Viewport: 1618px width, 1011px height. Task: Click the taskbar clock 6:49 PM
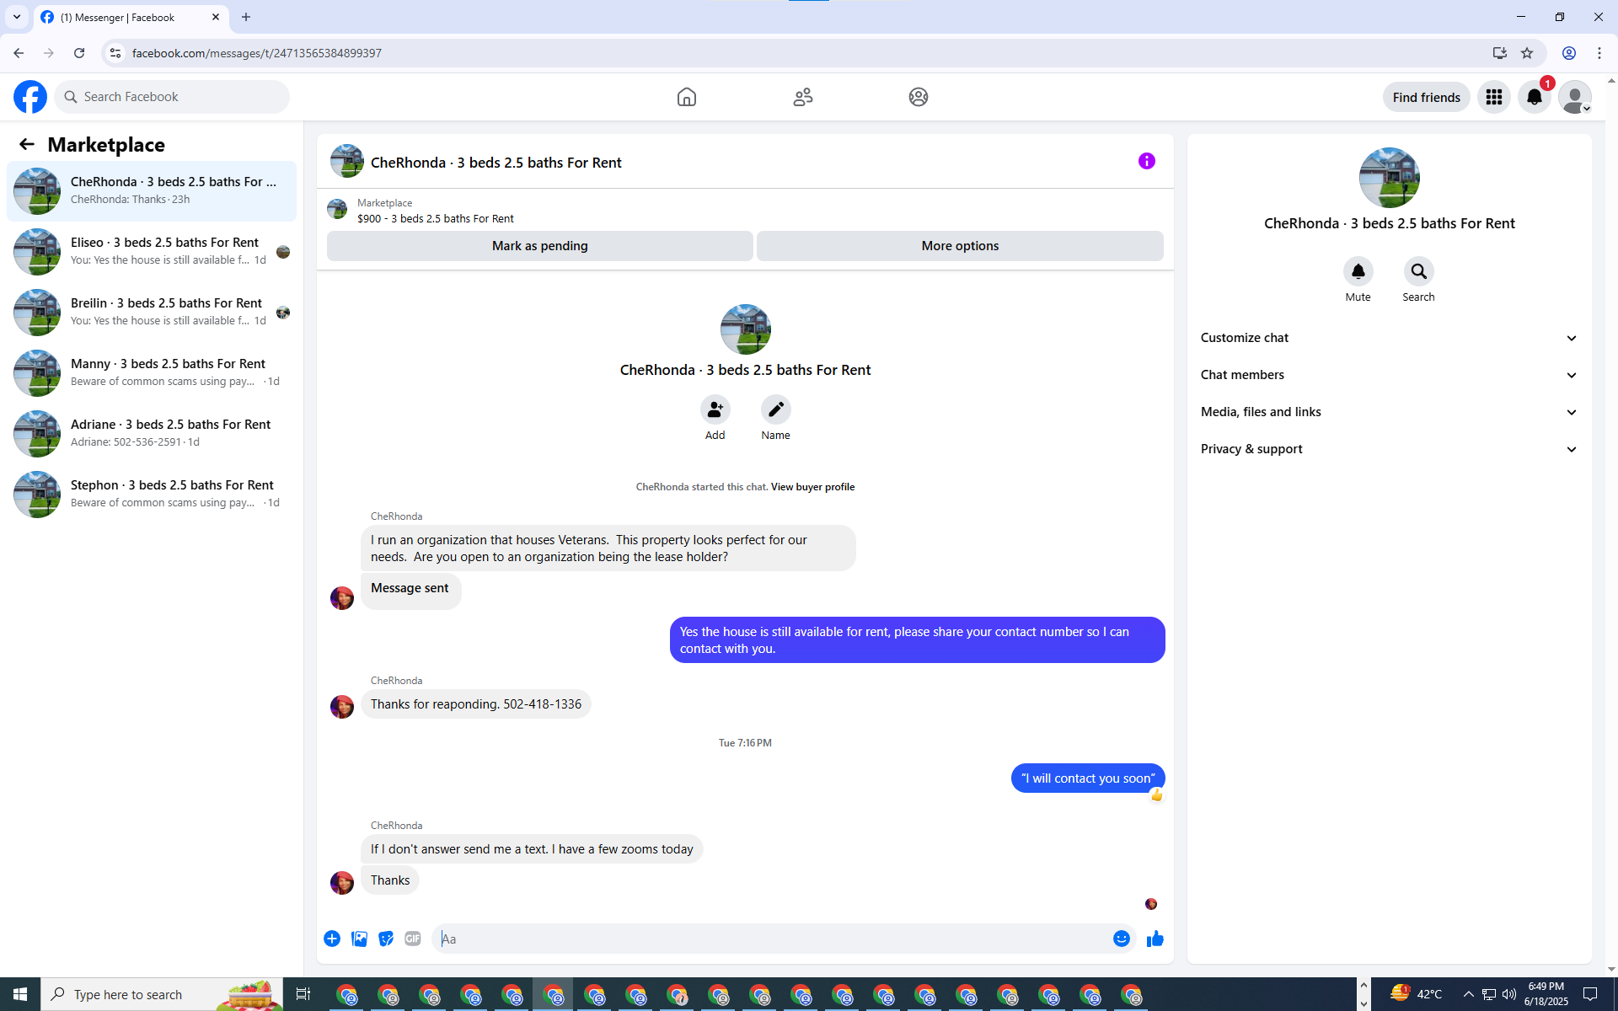coord(1546,994)
